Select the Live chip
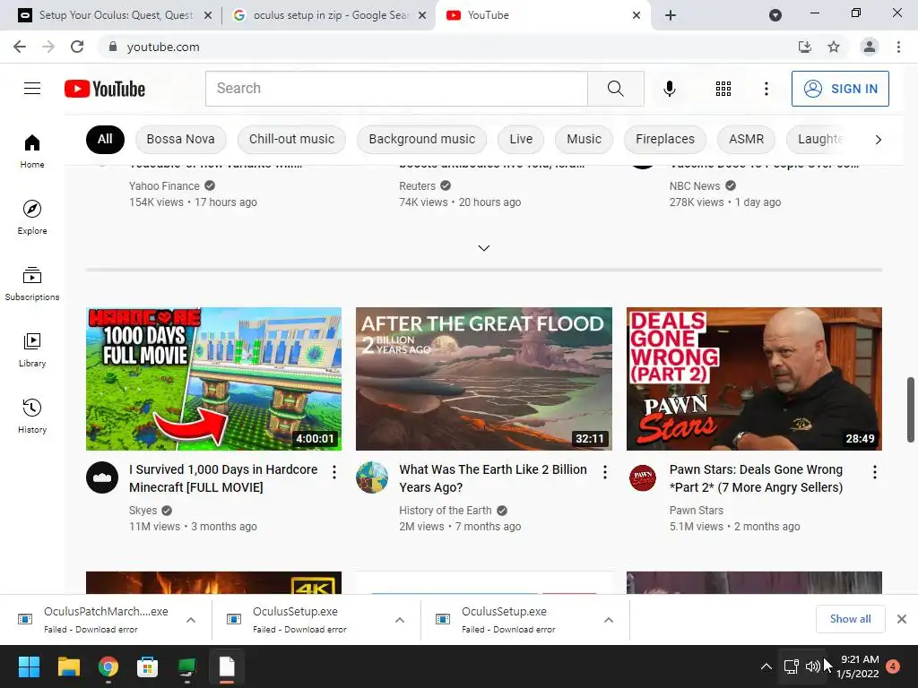This screenshot has height=688, width=918. (521, 139)
